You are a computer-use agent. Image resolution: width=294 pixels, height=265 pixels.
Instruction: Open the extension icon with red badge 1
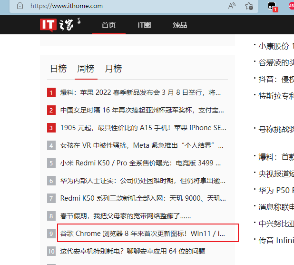(x=272, y=6)
